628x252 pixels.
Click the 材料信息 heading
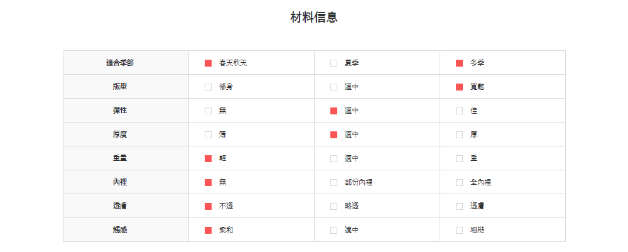click(314, 18)
